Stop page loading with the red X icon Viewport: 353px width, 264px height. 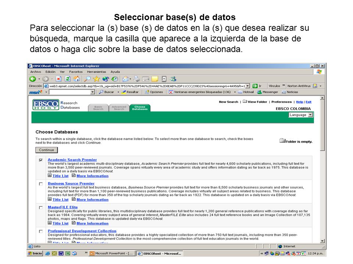(58, 79)
